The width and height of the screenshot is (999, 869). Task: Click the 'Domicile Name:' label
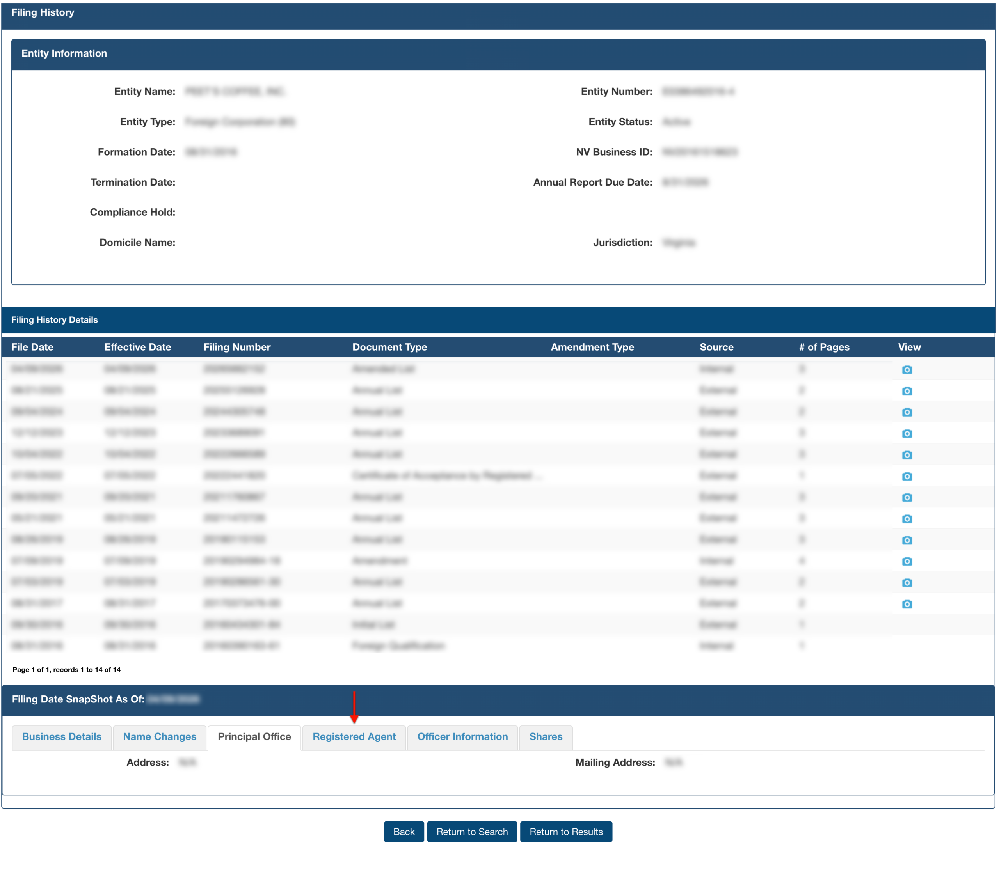(x=137, y=243)
